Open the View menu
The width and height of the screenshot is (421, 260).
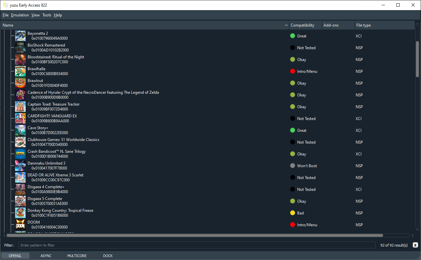click(35, 15)
